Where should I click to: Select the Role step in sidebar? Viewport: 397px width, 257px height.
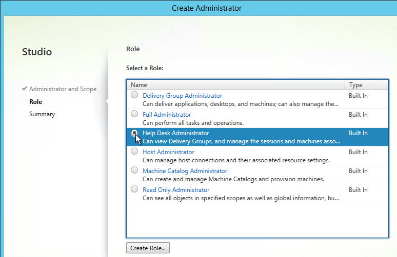pyautogui.click(x=35, y=101)
